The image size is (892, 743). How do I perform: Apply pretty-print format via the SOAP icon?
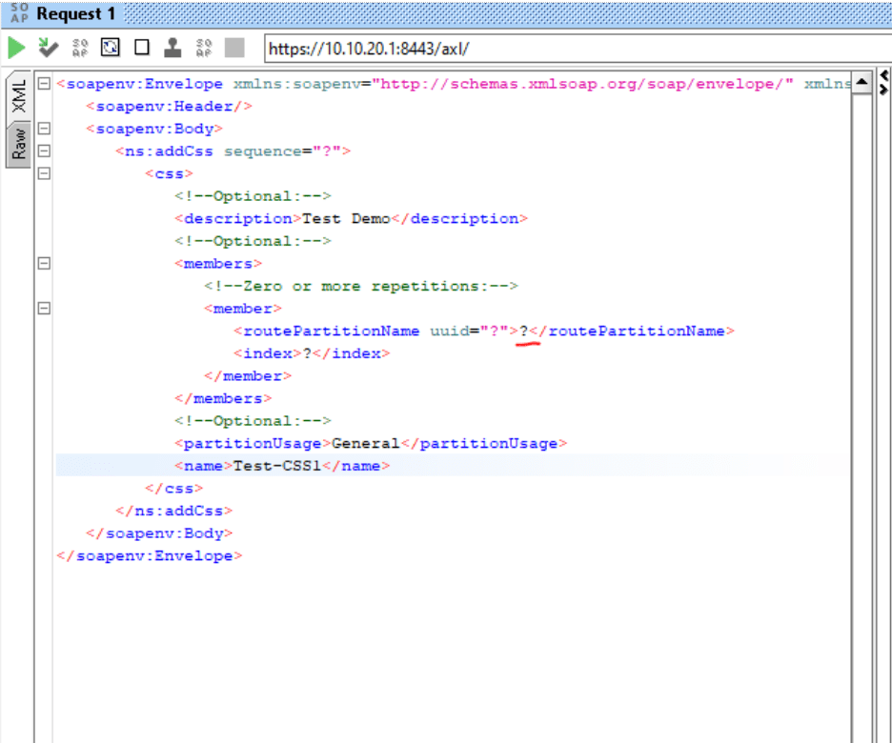coord(201,47)
